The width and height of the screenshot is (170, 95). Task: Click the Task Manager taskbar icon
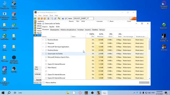pyautogui.click(x=104, y=93)
